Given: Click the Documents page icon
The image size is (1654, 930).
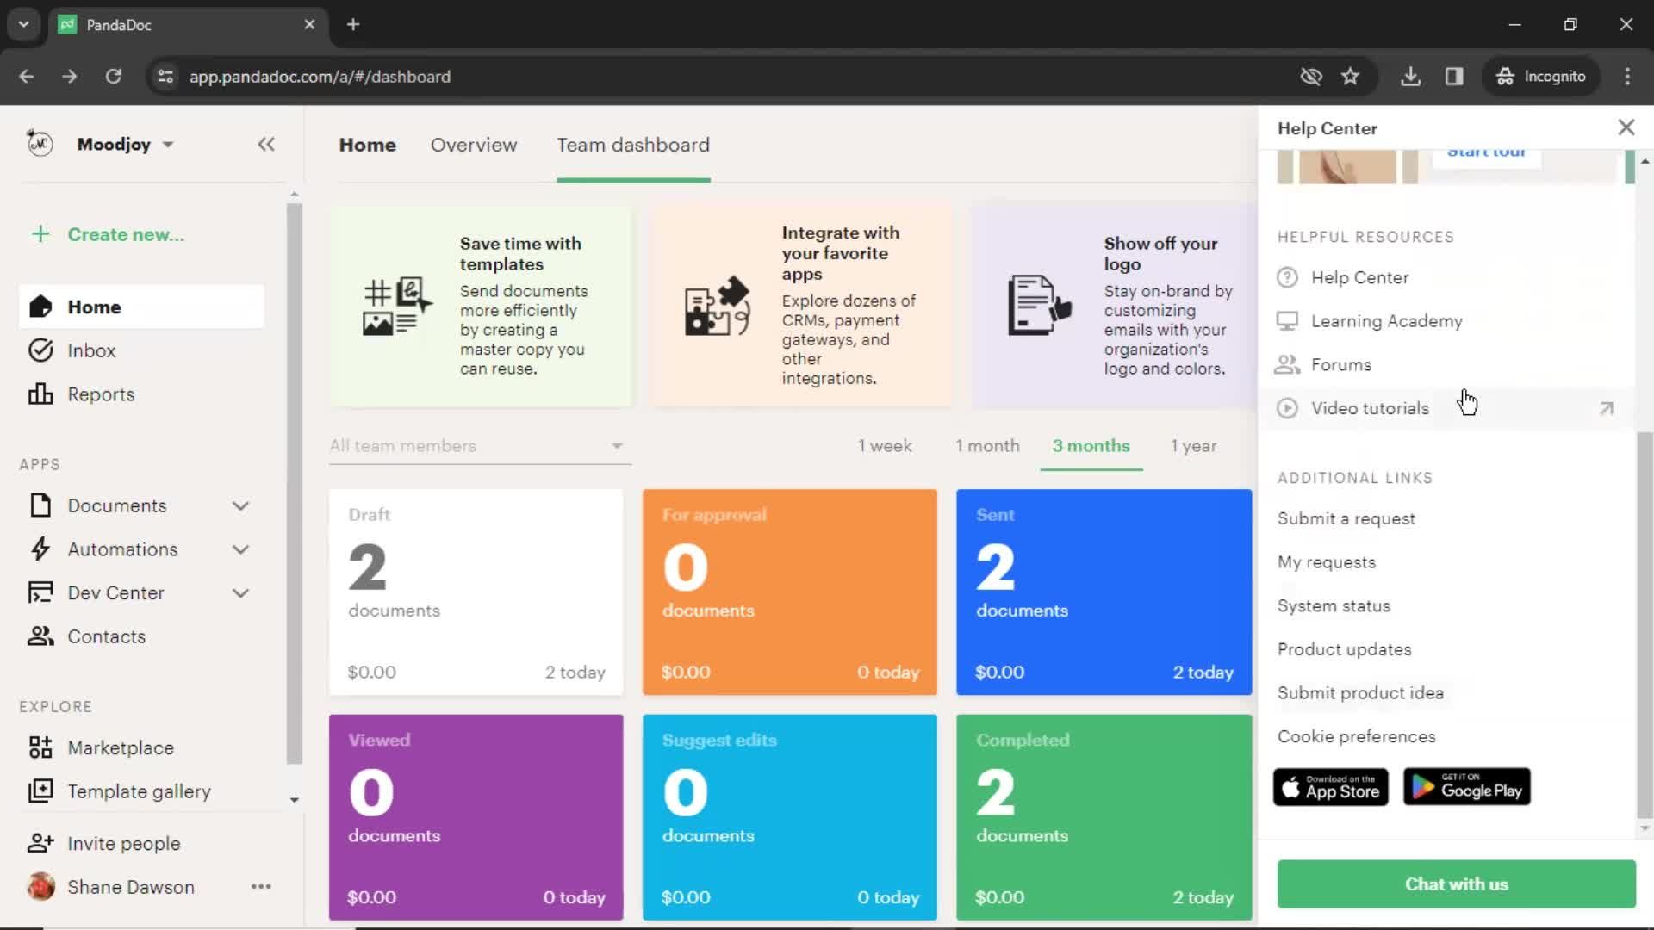Looking at the screenshot, I should tap(40, 505).
